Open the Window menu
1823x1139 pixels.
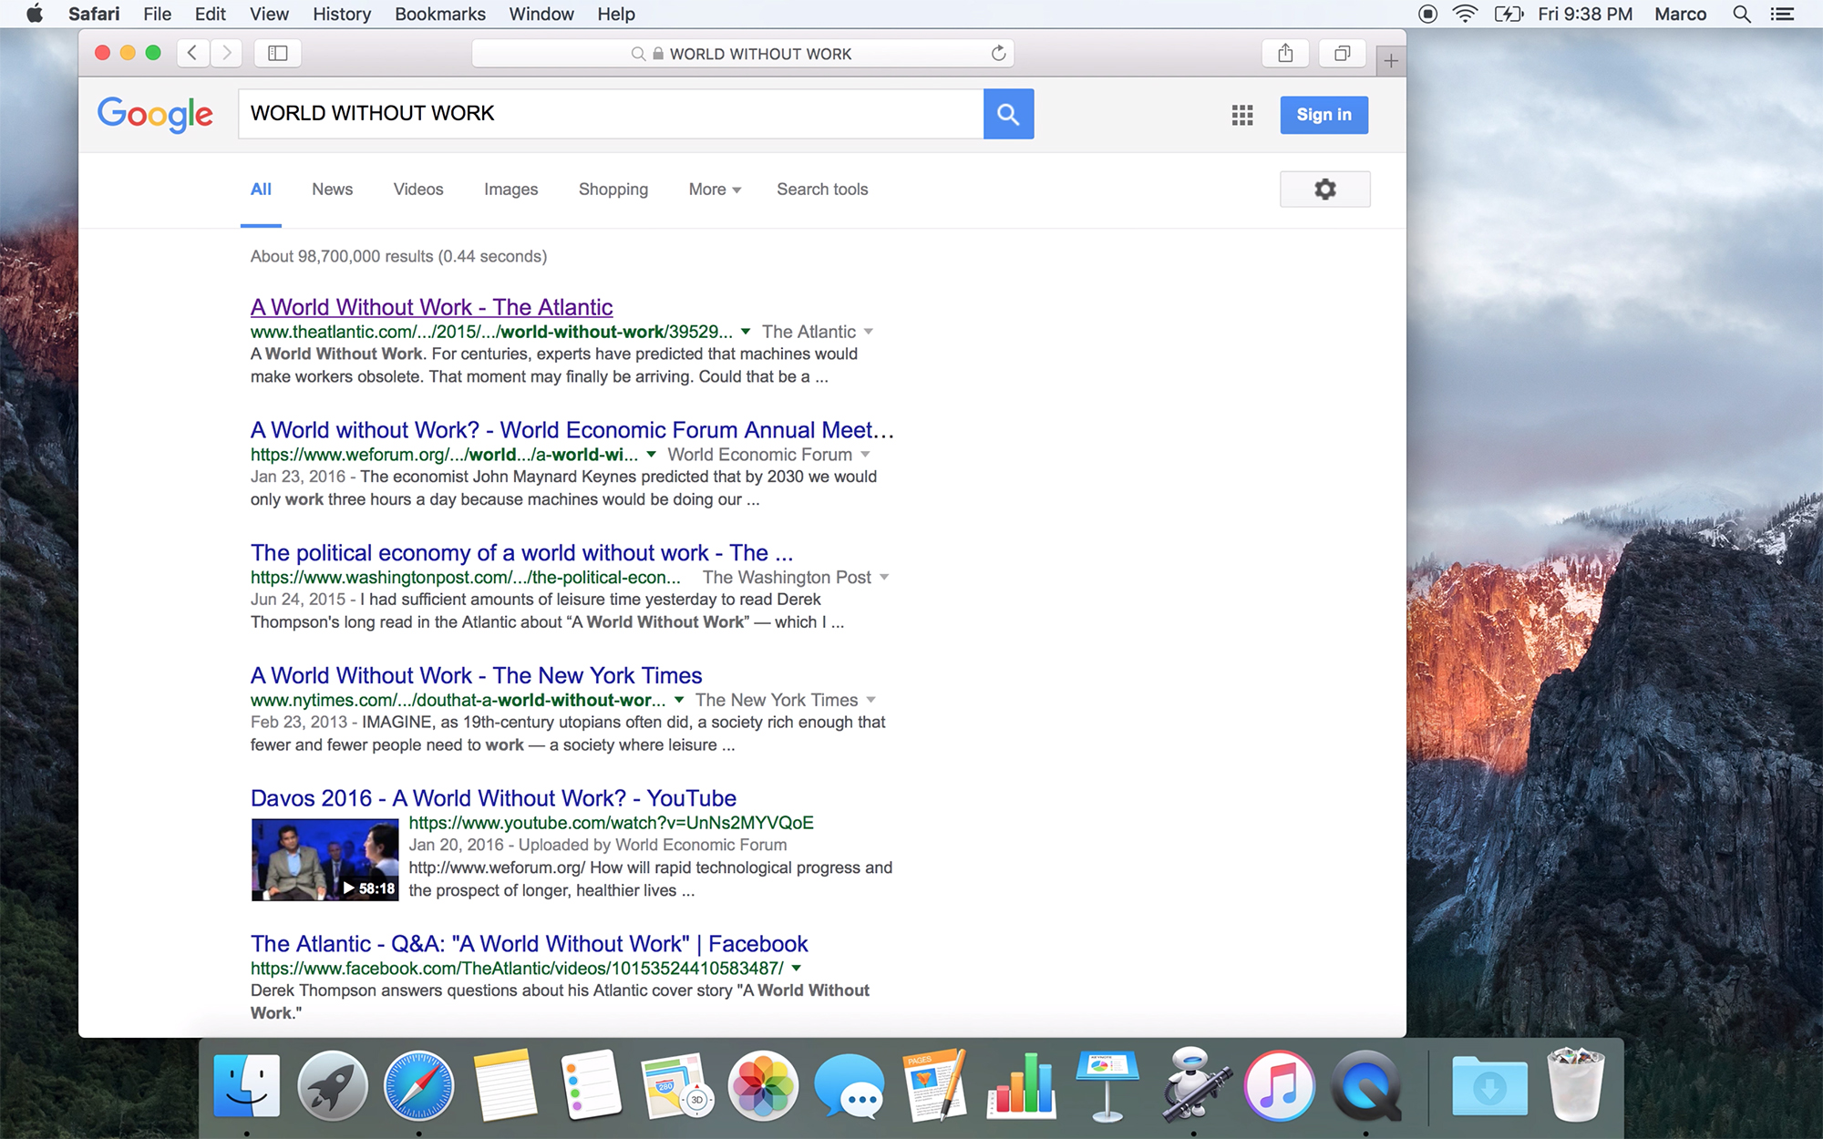[x=541, y=14]
